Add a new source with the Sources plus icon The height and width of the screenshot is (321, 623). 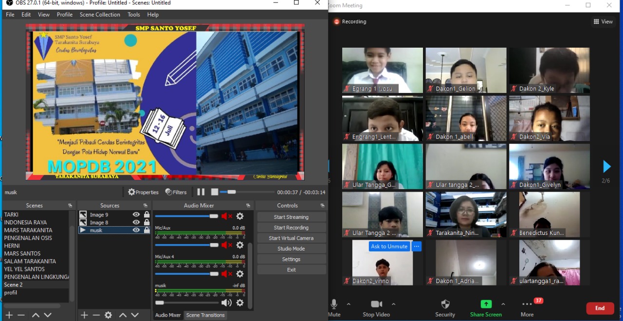pos(84,315)
